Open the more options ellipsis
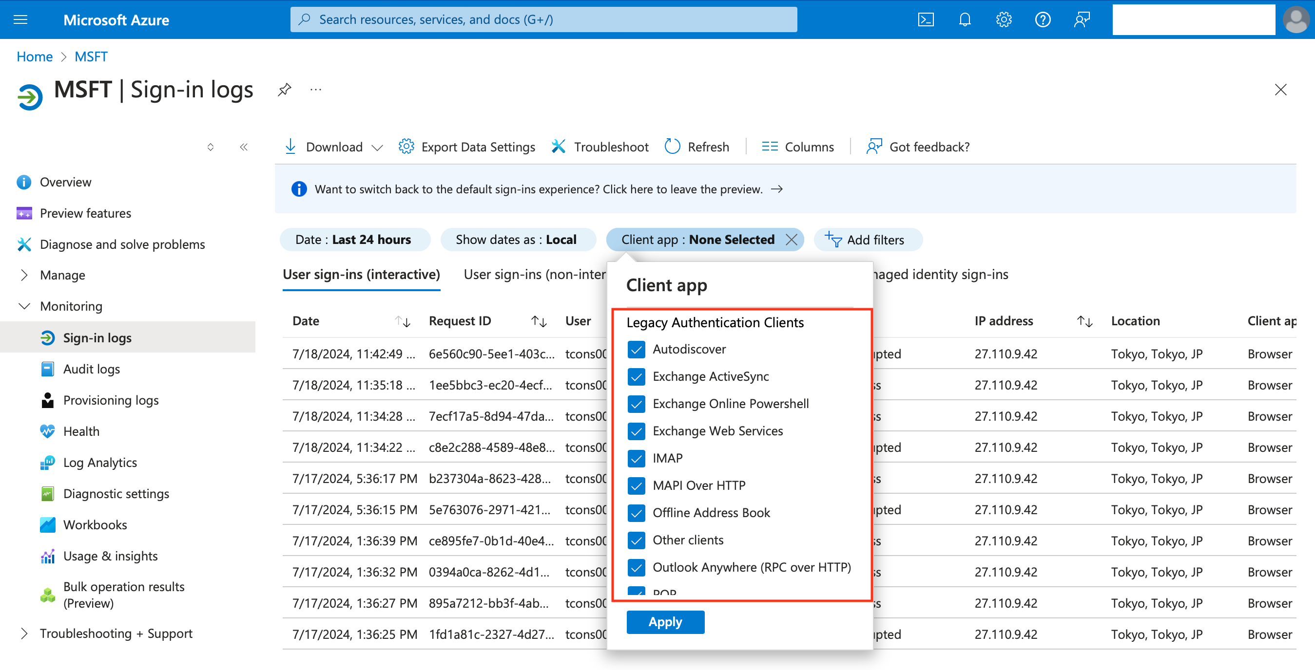 (x=316, y=90)
